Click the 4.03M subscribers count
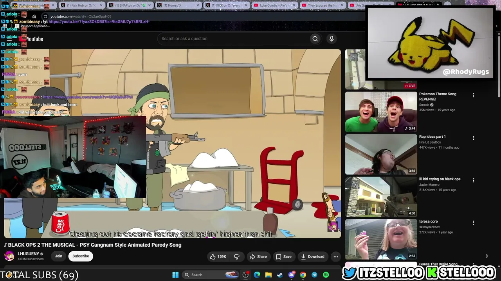 click(31, 259)
